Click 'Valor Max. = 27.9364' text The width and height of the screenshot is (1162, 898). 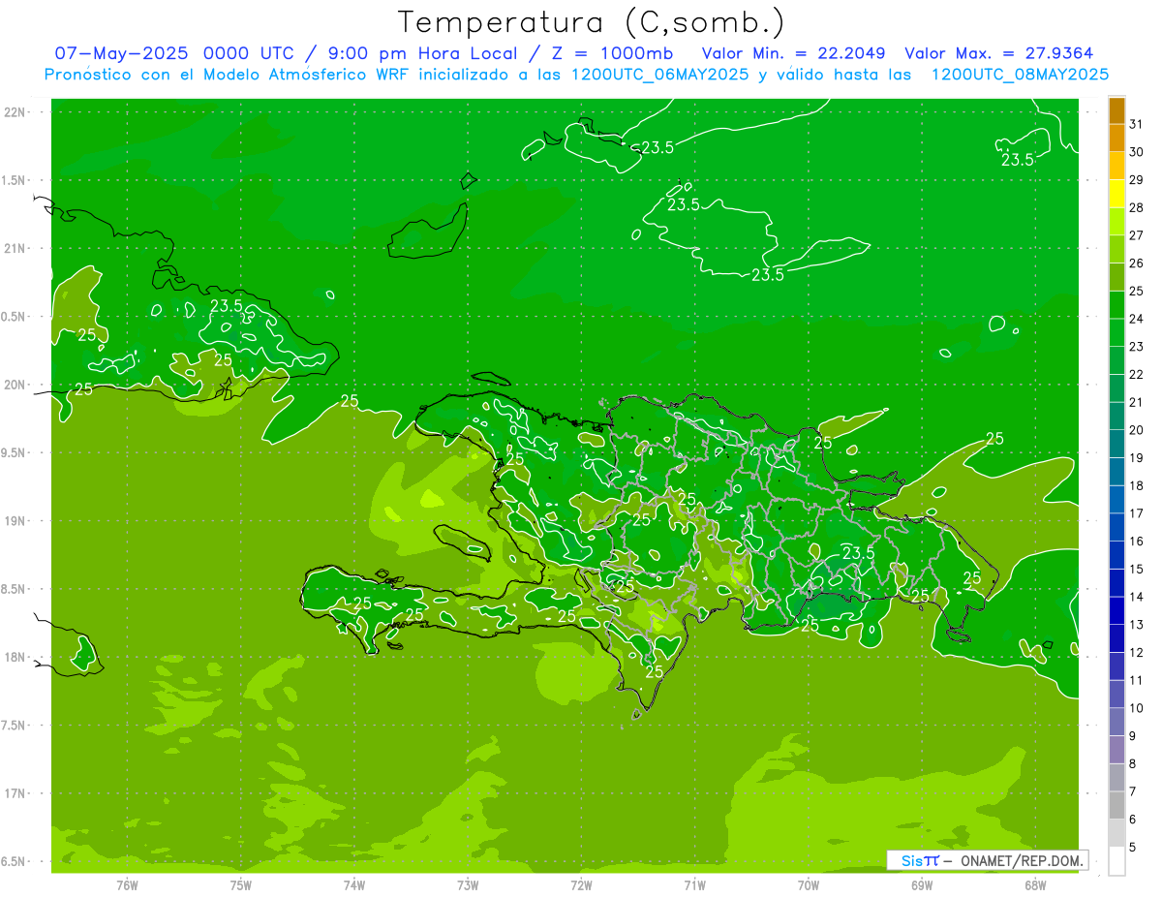click(x=999, y=53)
